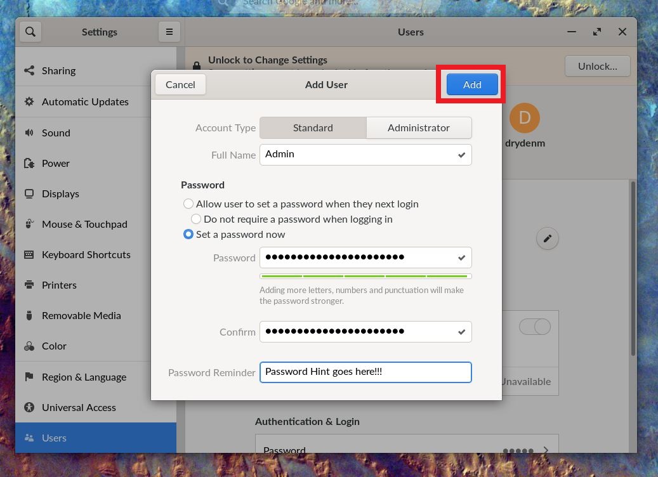Close the Settings window
Screen dimensions: 658x477
(622, 32)
